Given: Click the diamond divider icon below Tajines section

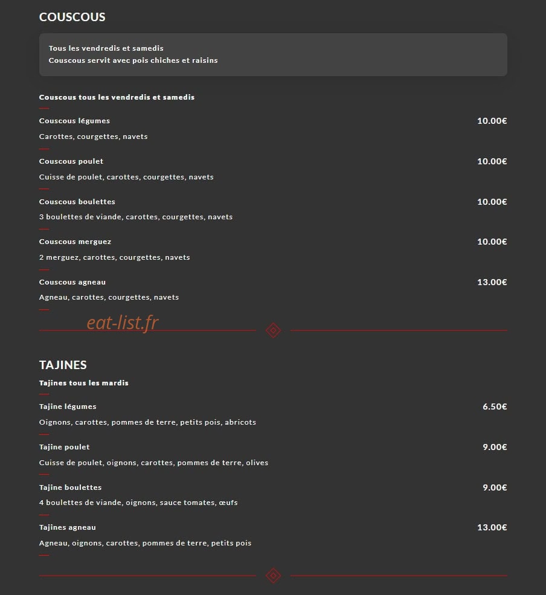Looking at the screenshot, I should [273, 576].
